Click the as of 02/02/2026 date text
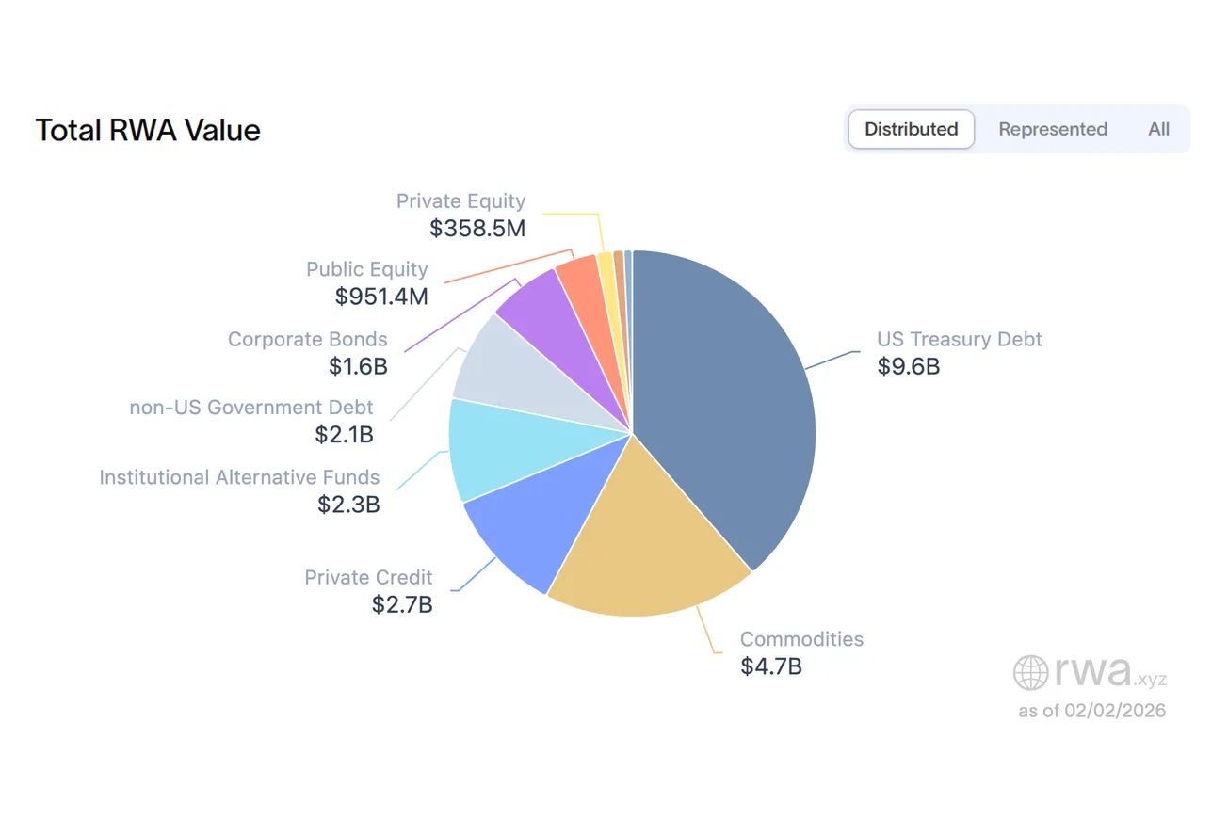 coord(1091,711)
